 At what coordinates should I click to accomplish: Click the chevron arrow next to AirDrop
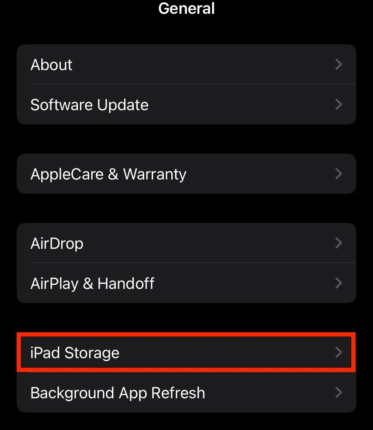339,243
